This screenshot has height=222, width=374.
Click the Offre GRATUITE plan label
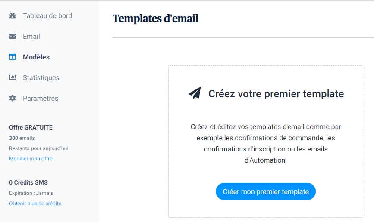[31, 128]
